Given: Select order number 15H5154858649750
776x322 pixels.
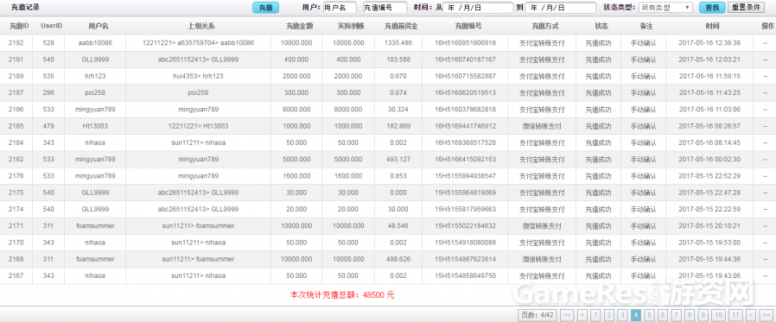Looking at the screenshot, I should [465, 275].
